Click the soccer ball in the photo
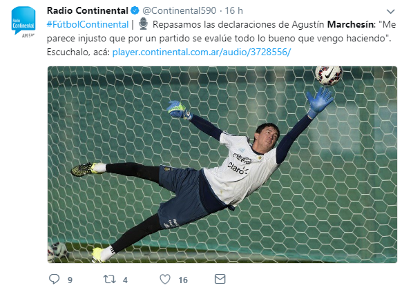This screenshot has width=402, height=290. point(329,75)
